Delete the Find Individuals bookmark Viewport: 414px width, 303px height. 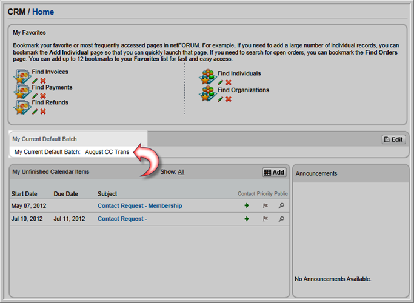[229, 82]
